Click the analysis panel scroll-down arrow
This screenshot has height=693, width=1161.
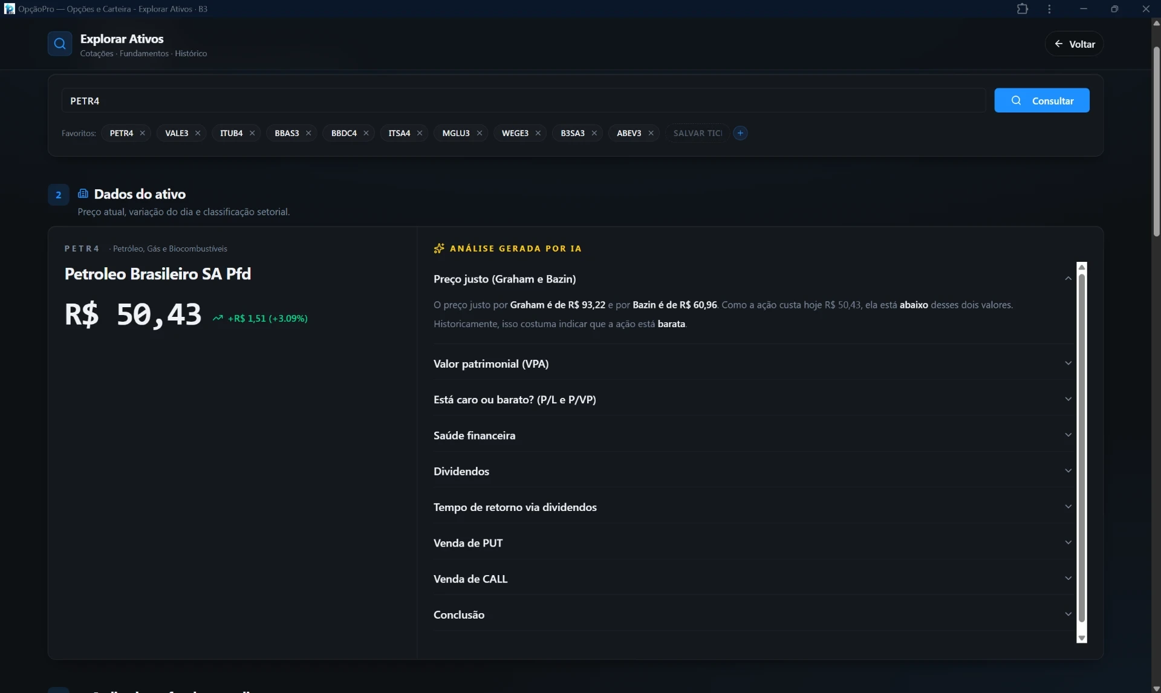(1082, 639)
